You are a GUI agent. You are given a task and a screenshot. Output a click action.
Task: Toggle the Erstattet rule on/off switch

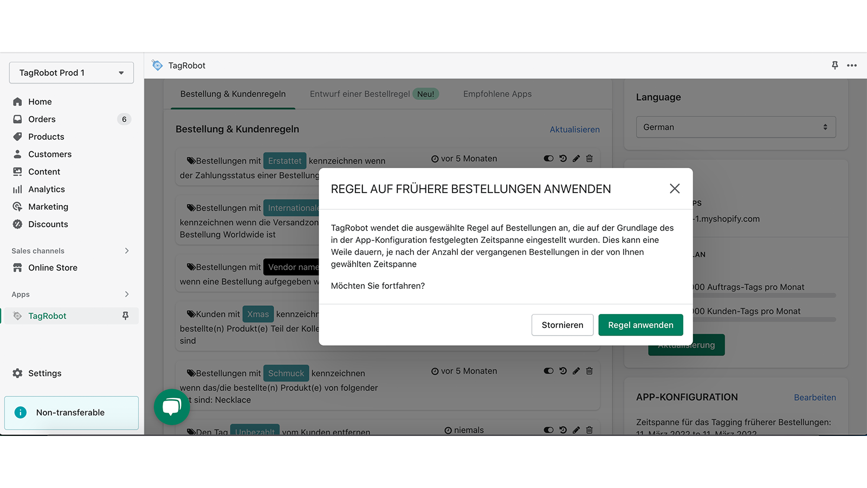[x=548, y=158]
